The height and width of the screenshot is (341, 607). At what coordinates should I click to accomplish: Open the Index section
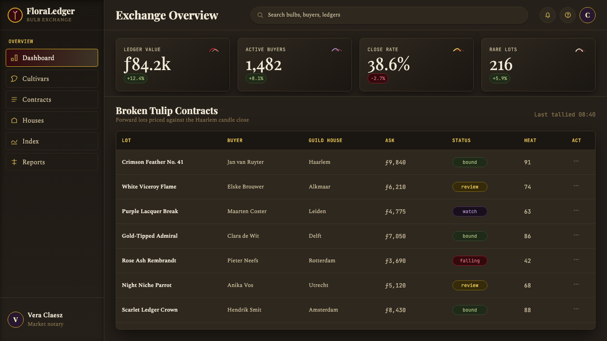(52, 141)
